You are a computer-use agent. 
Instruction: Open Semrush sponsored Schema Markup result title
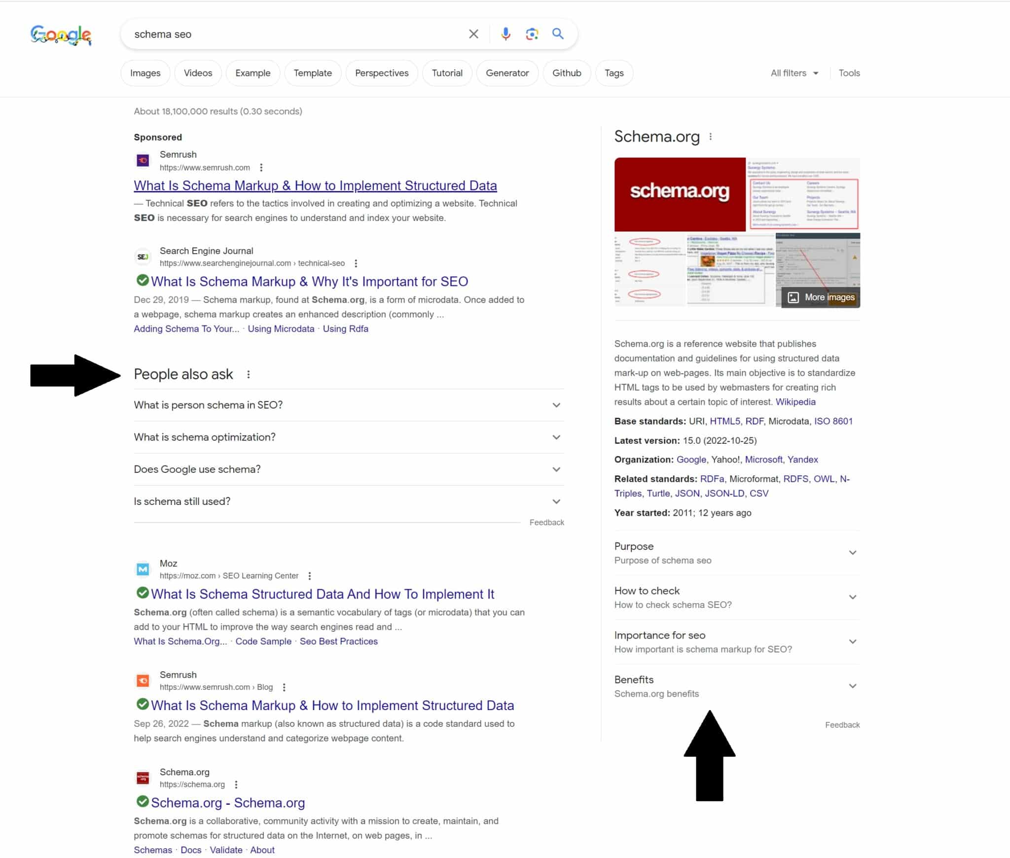[x=315, y=186]
